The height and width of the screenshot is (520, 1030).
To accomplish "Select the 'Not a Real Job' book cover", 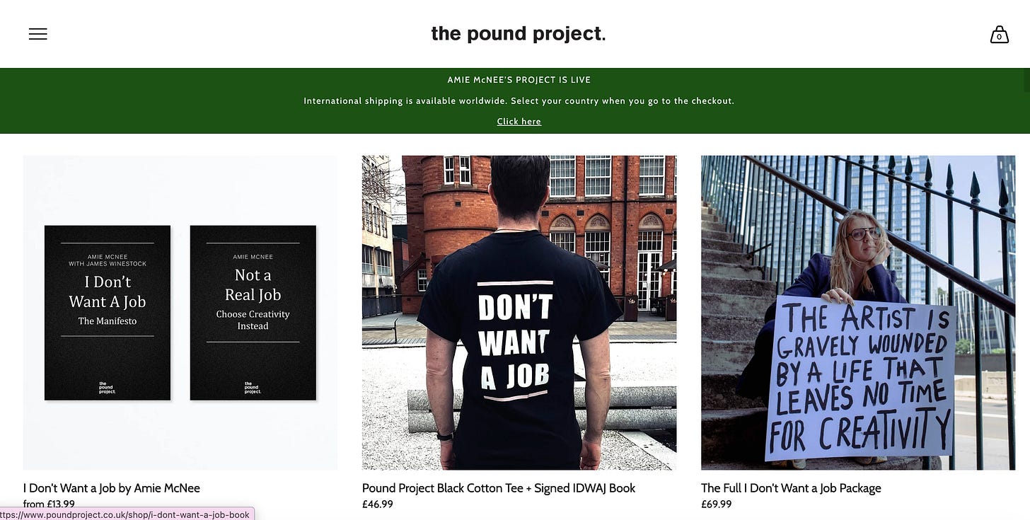I will click(253, 313).
